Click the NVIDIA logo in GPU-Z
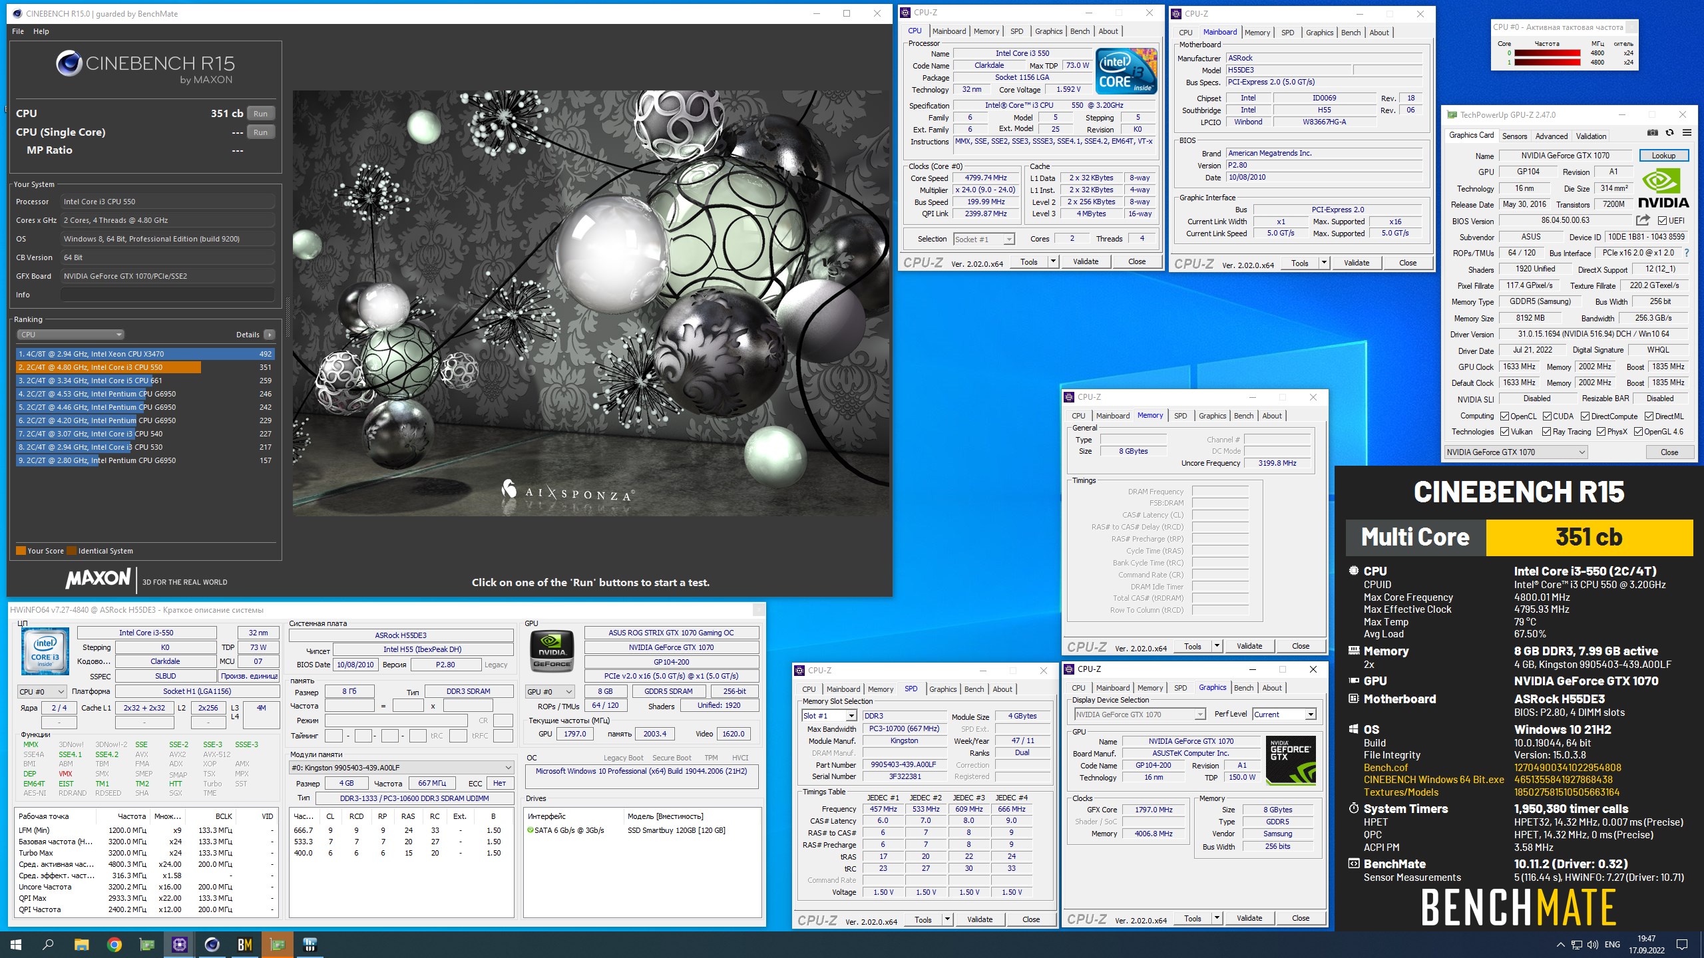Image resolution: width=1704 pixels, height=958 pixels. (1663, 188)
